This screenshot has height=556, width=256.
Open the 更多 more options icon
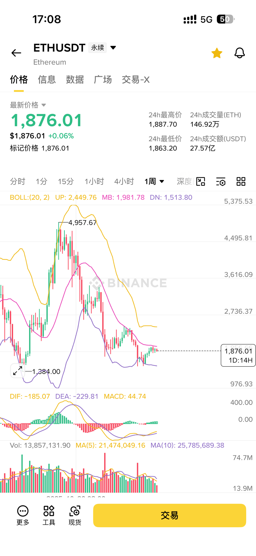point(23,515)
